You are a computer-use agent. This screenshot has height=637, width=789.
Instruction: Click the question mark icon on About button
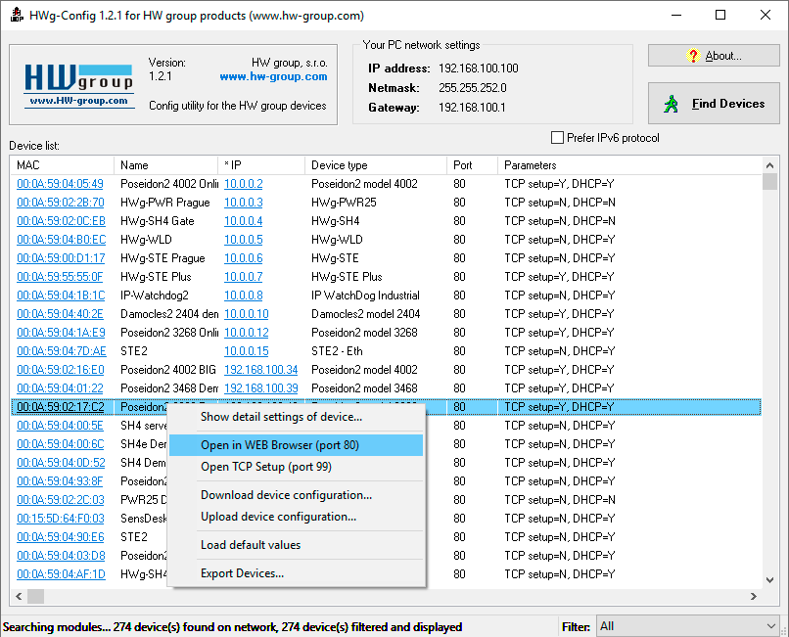[693, 56]
